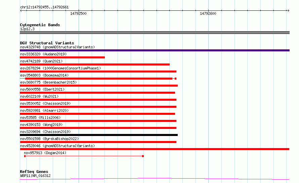
Task: Select the red nsv53585 Mills2006 bar
Action: pos(98,121)
